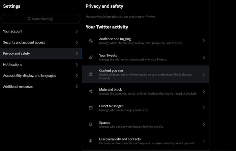Focus the Search Settings input field
The width and height of the screenshot is (236, 151).
41,19
